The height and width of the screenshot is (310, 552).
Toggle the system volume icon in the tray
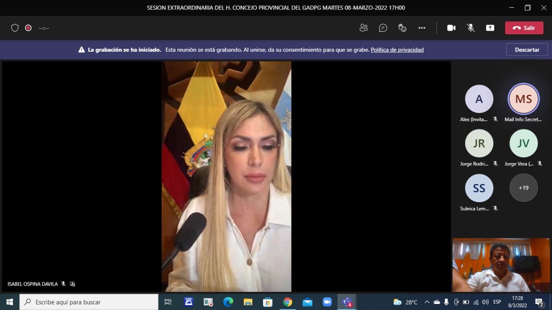pyautogui.click(x=485, y=302)
